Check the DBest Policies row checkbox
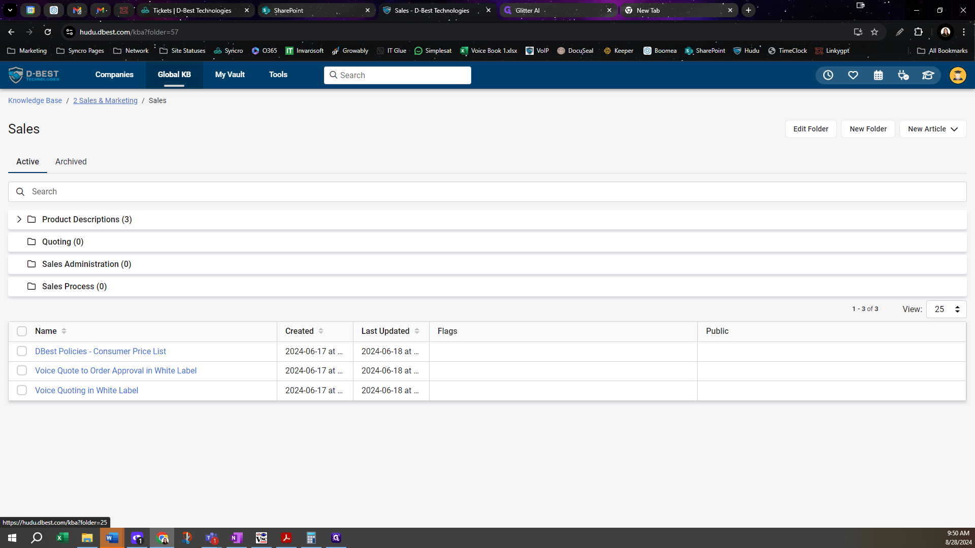This screenshot has width=975, height=548. tap(22, 351)
